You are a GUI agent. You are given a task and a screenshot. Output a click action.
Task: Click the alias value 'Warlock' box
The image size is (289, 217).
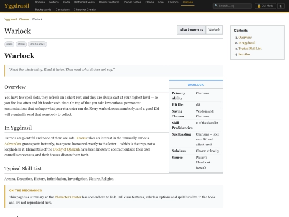214,30
